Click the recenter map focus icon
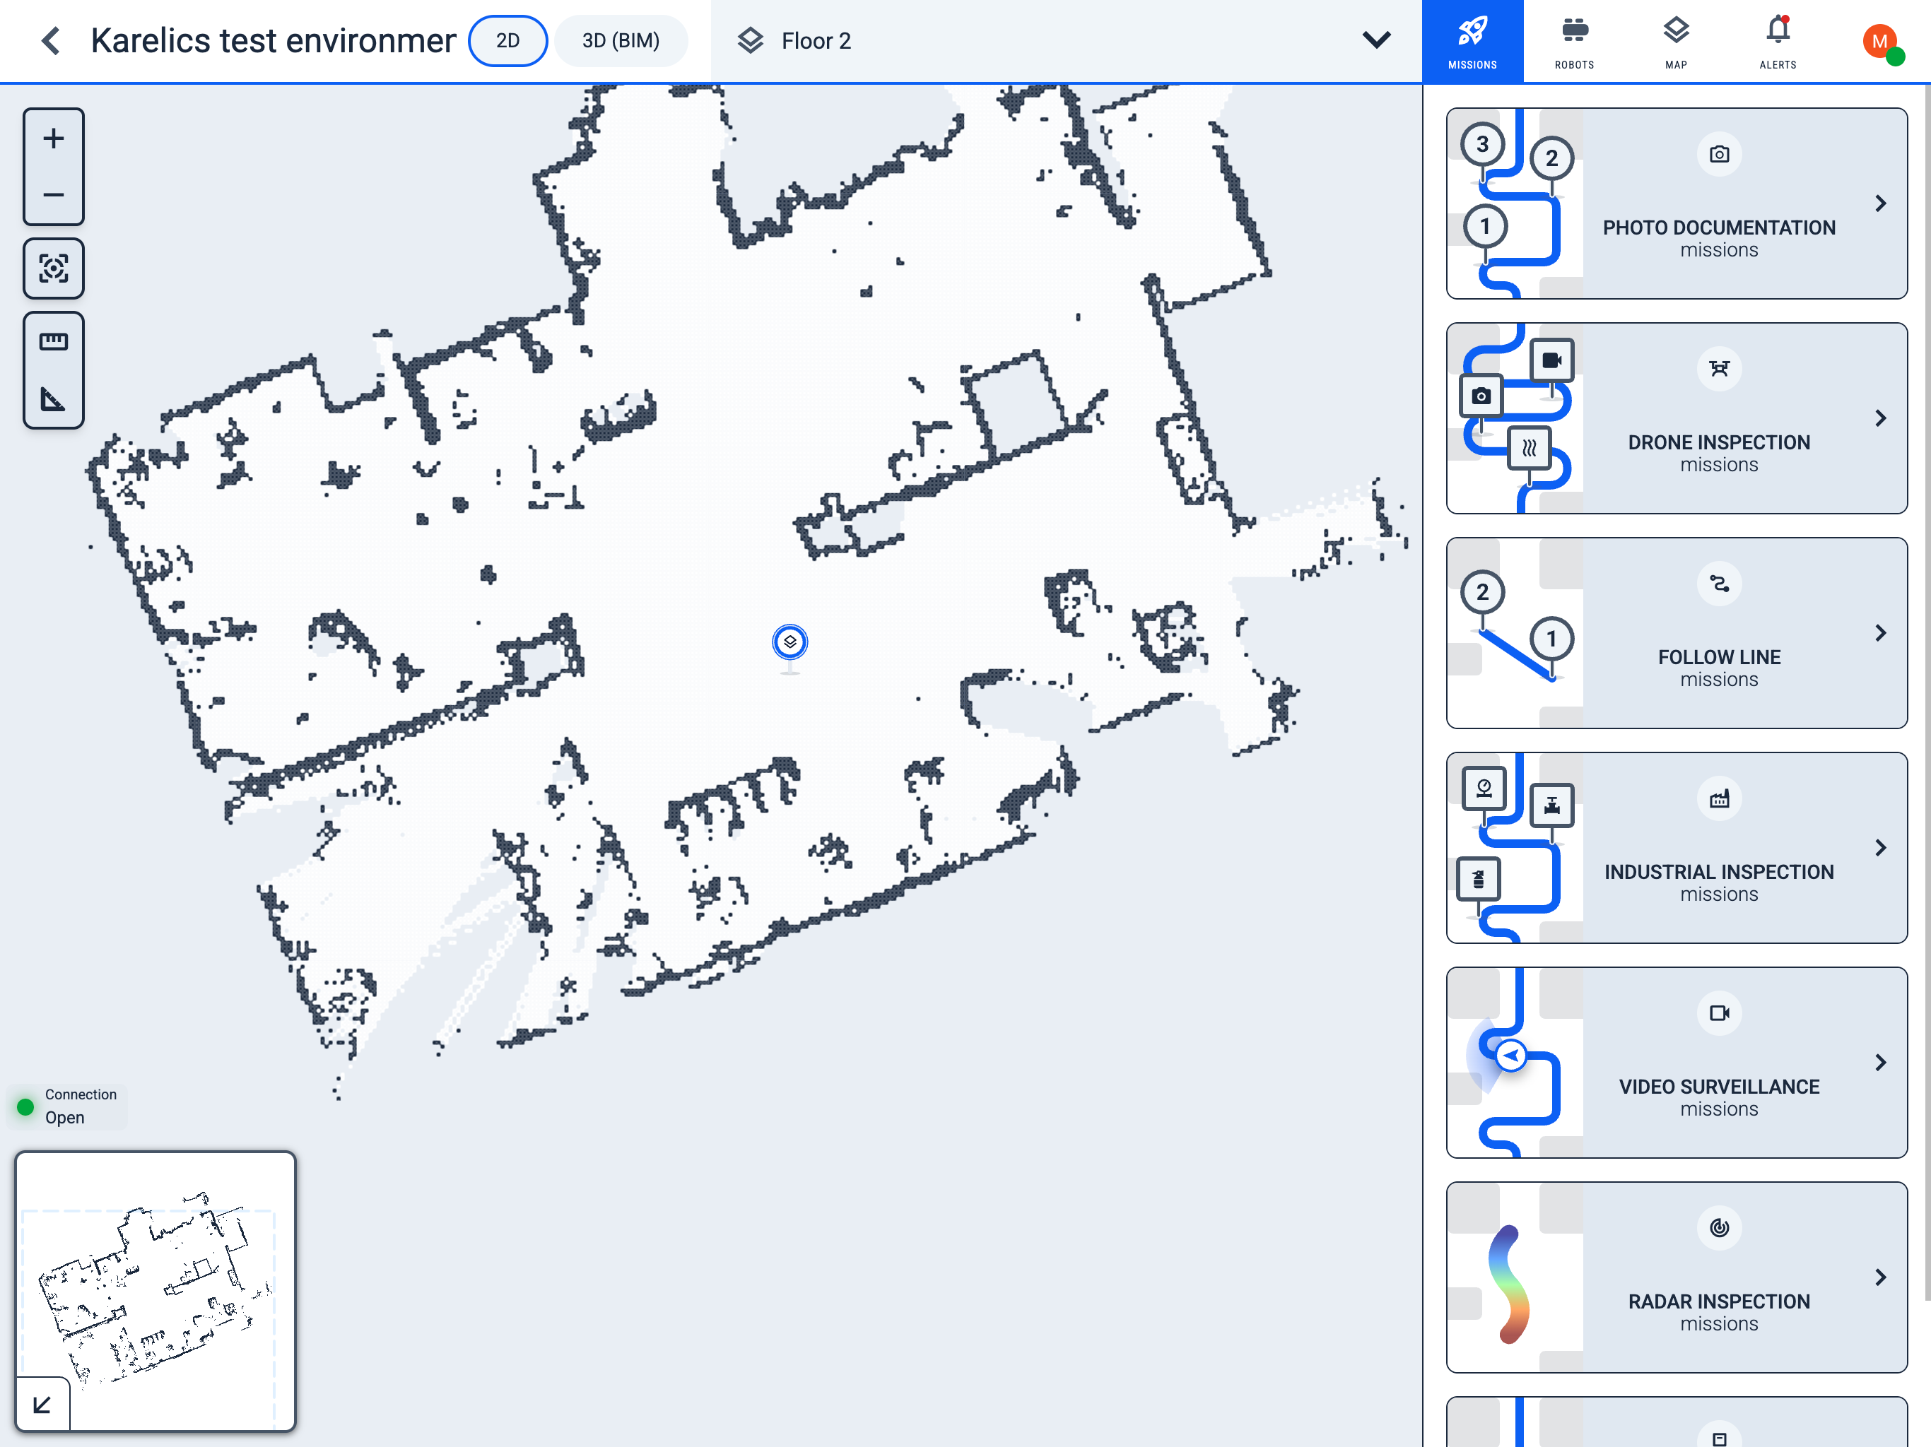Screen dimensions: 1931x1447 [x=53, y=268]
